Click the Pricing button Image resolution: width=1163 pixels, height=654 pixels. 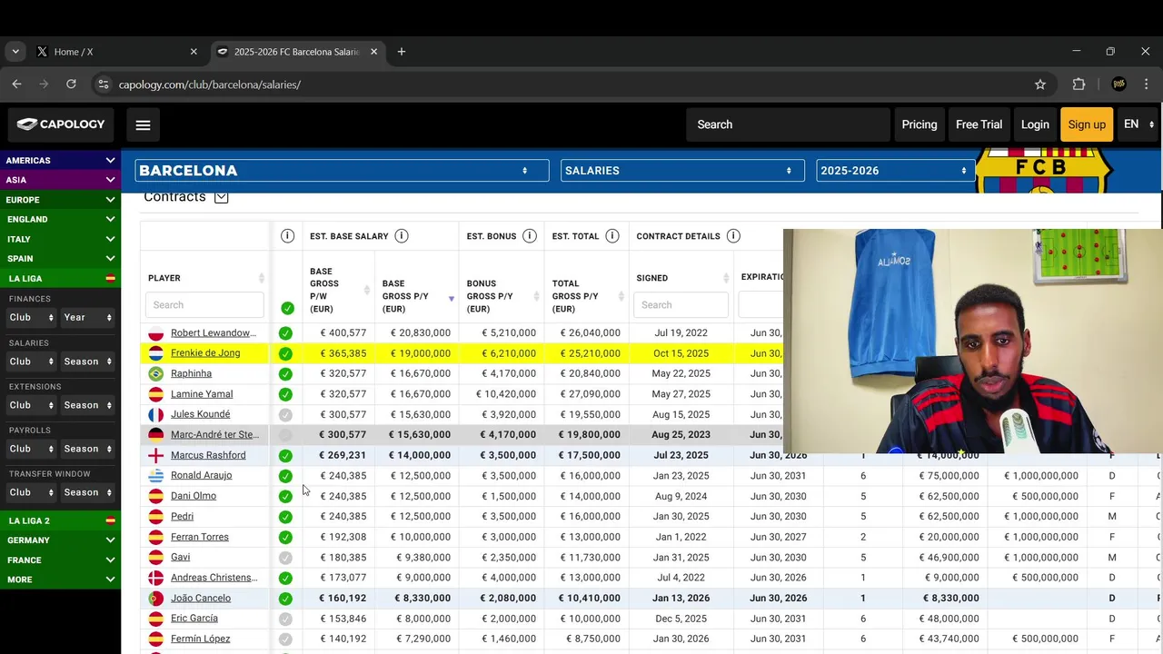[919, 124]
